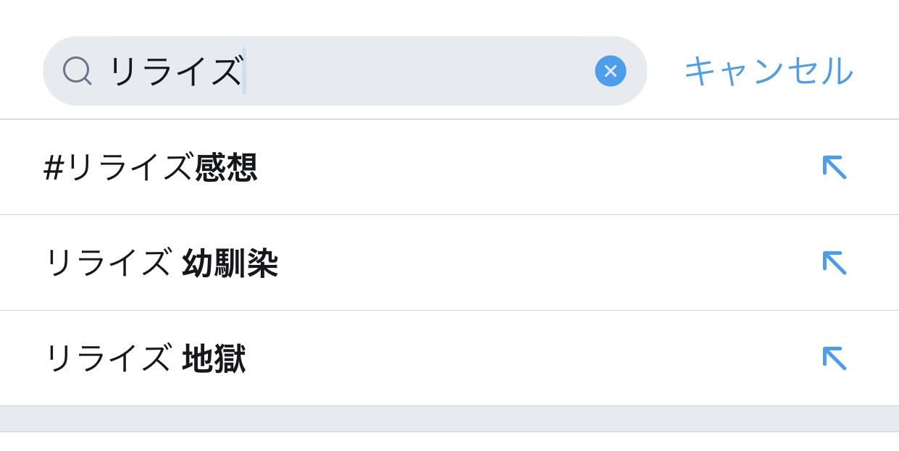Clear the search text with the X button
This screenshot has height=451, width=899.
(x=610, y=71)
